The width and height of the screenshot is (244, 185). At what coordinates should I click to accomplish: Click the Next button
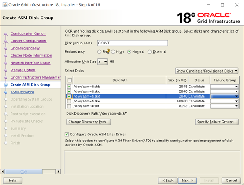187,181
